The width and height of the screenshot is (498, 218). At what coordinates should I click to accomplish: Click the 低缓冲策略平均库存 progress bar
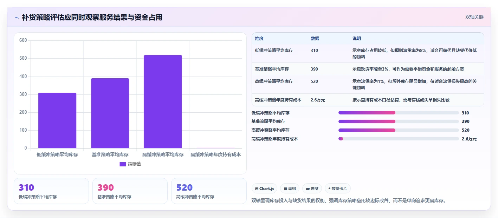coord(399,113)
